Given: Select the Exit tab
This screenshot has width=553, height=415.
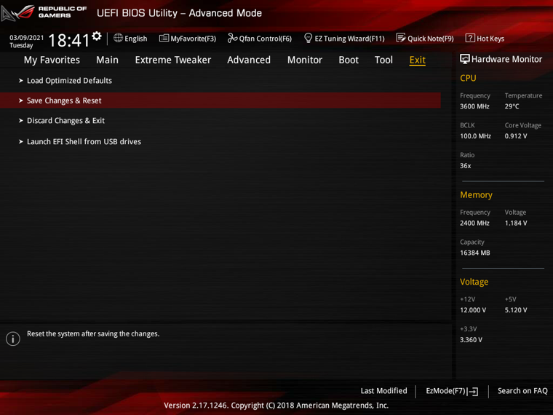Looking at the screenshot, I should point(417,60).
